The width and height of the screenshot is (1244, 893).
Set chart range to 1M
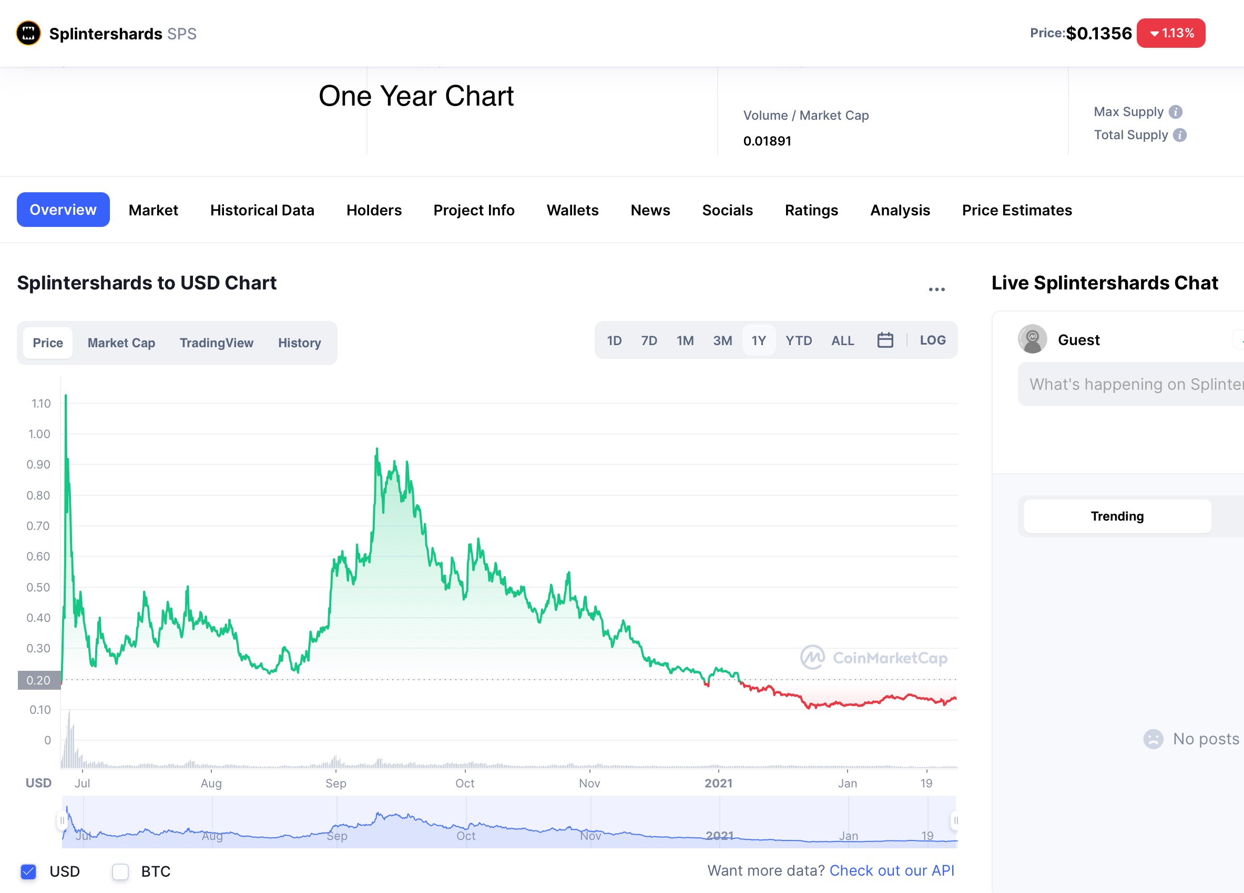click(x=685, y=340)
